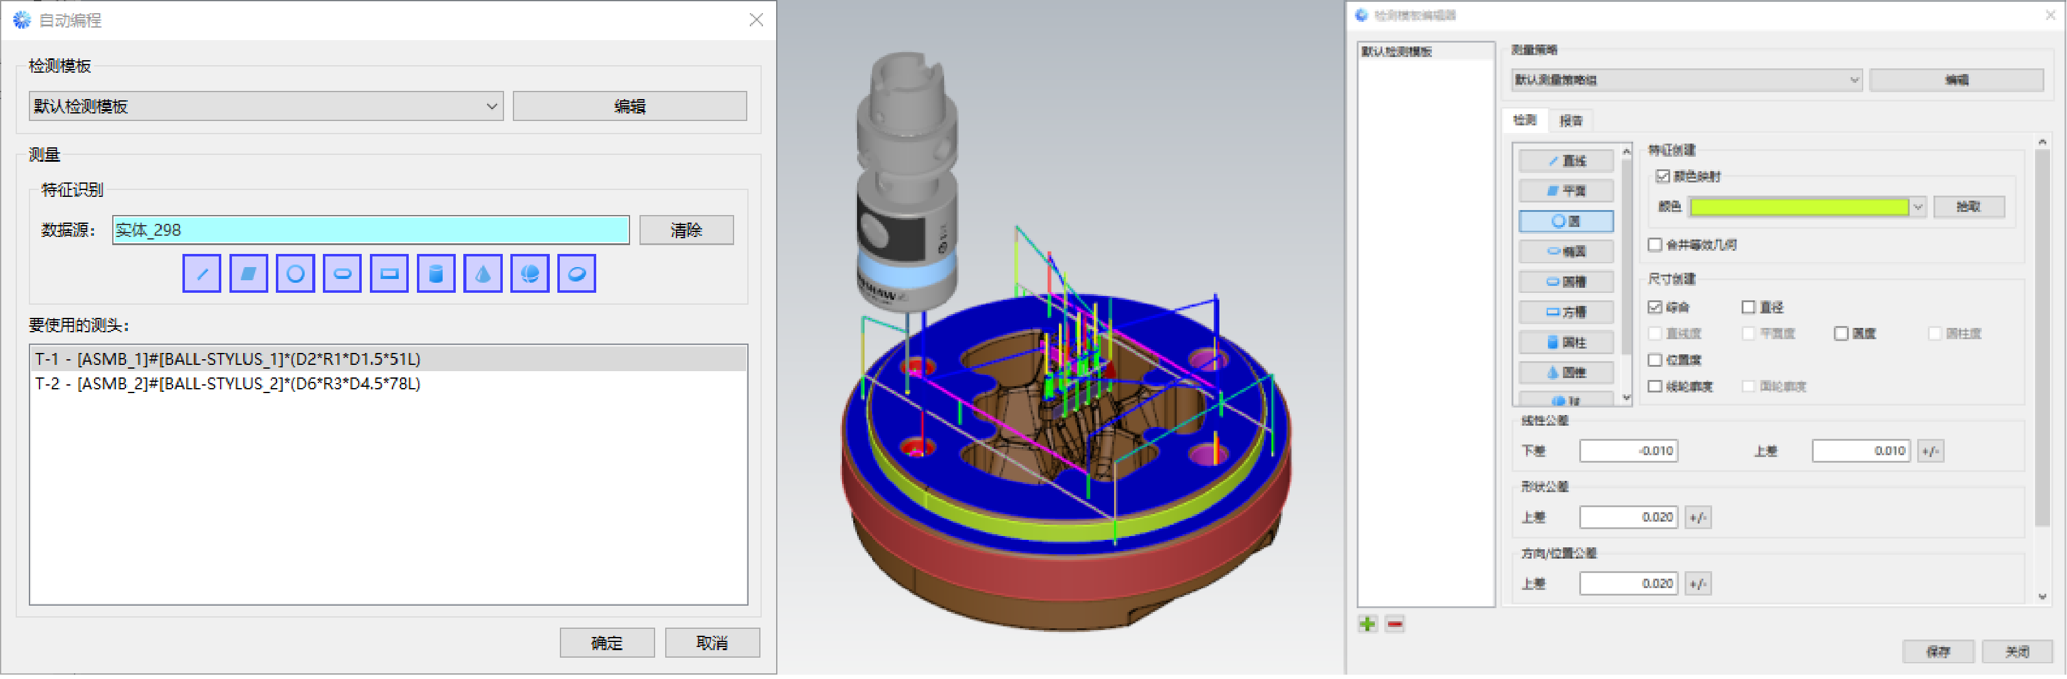The height and width of the screenshot is (679, 2067).
Task: Select the sphere feature recognition icon
Action: [530, 274]
